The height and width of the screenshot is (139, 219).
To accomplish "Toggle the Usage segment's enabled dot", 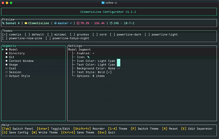I will click(6, 64).
